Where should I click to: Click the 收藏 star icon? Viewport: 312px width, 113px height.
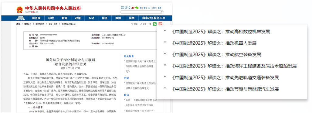pos(132,24)
